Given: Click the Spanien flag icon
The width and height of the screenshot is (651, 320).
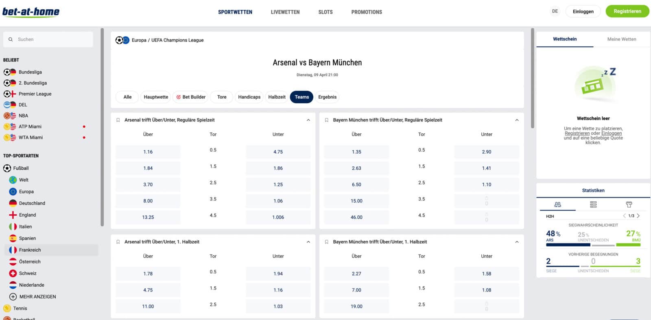Looking at the screenshot, I should [13, 238].
